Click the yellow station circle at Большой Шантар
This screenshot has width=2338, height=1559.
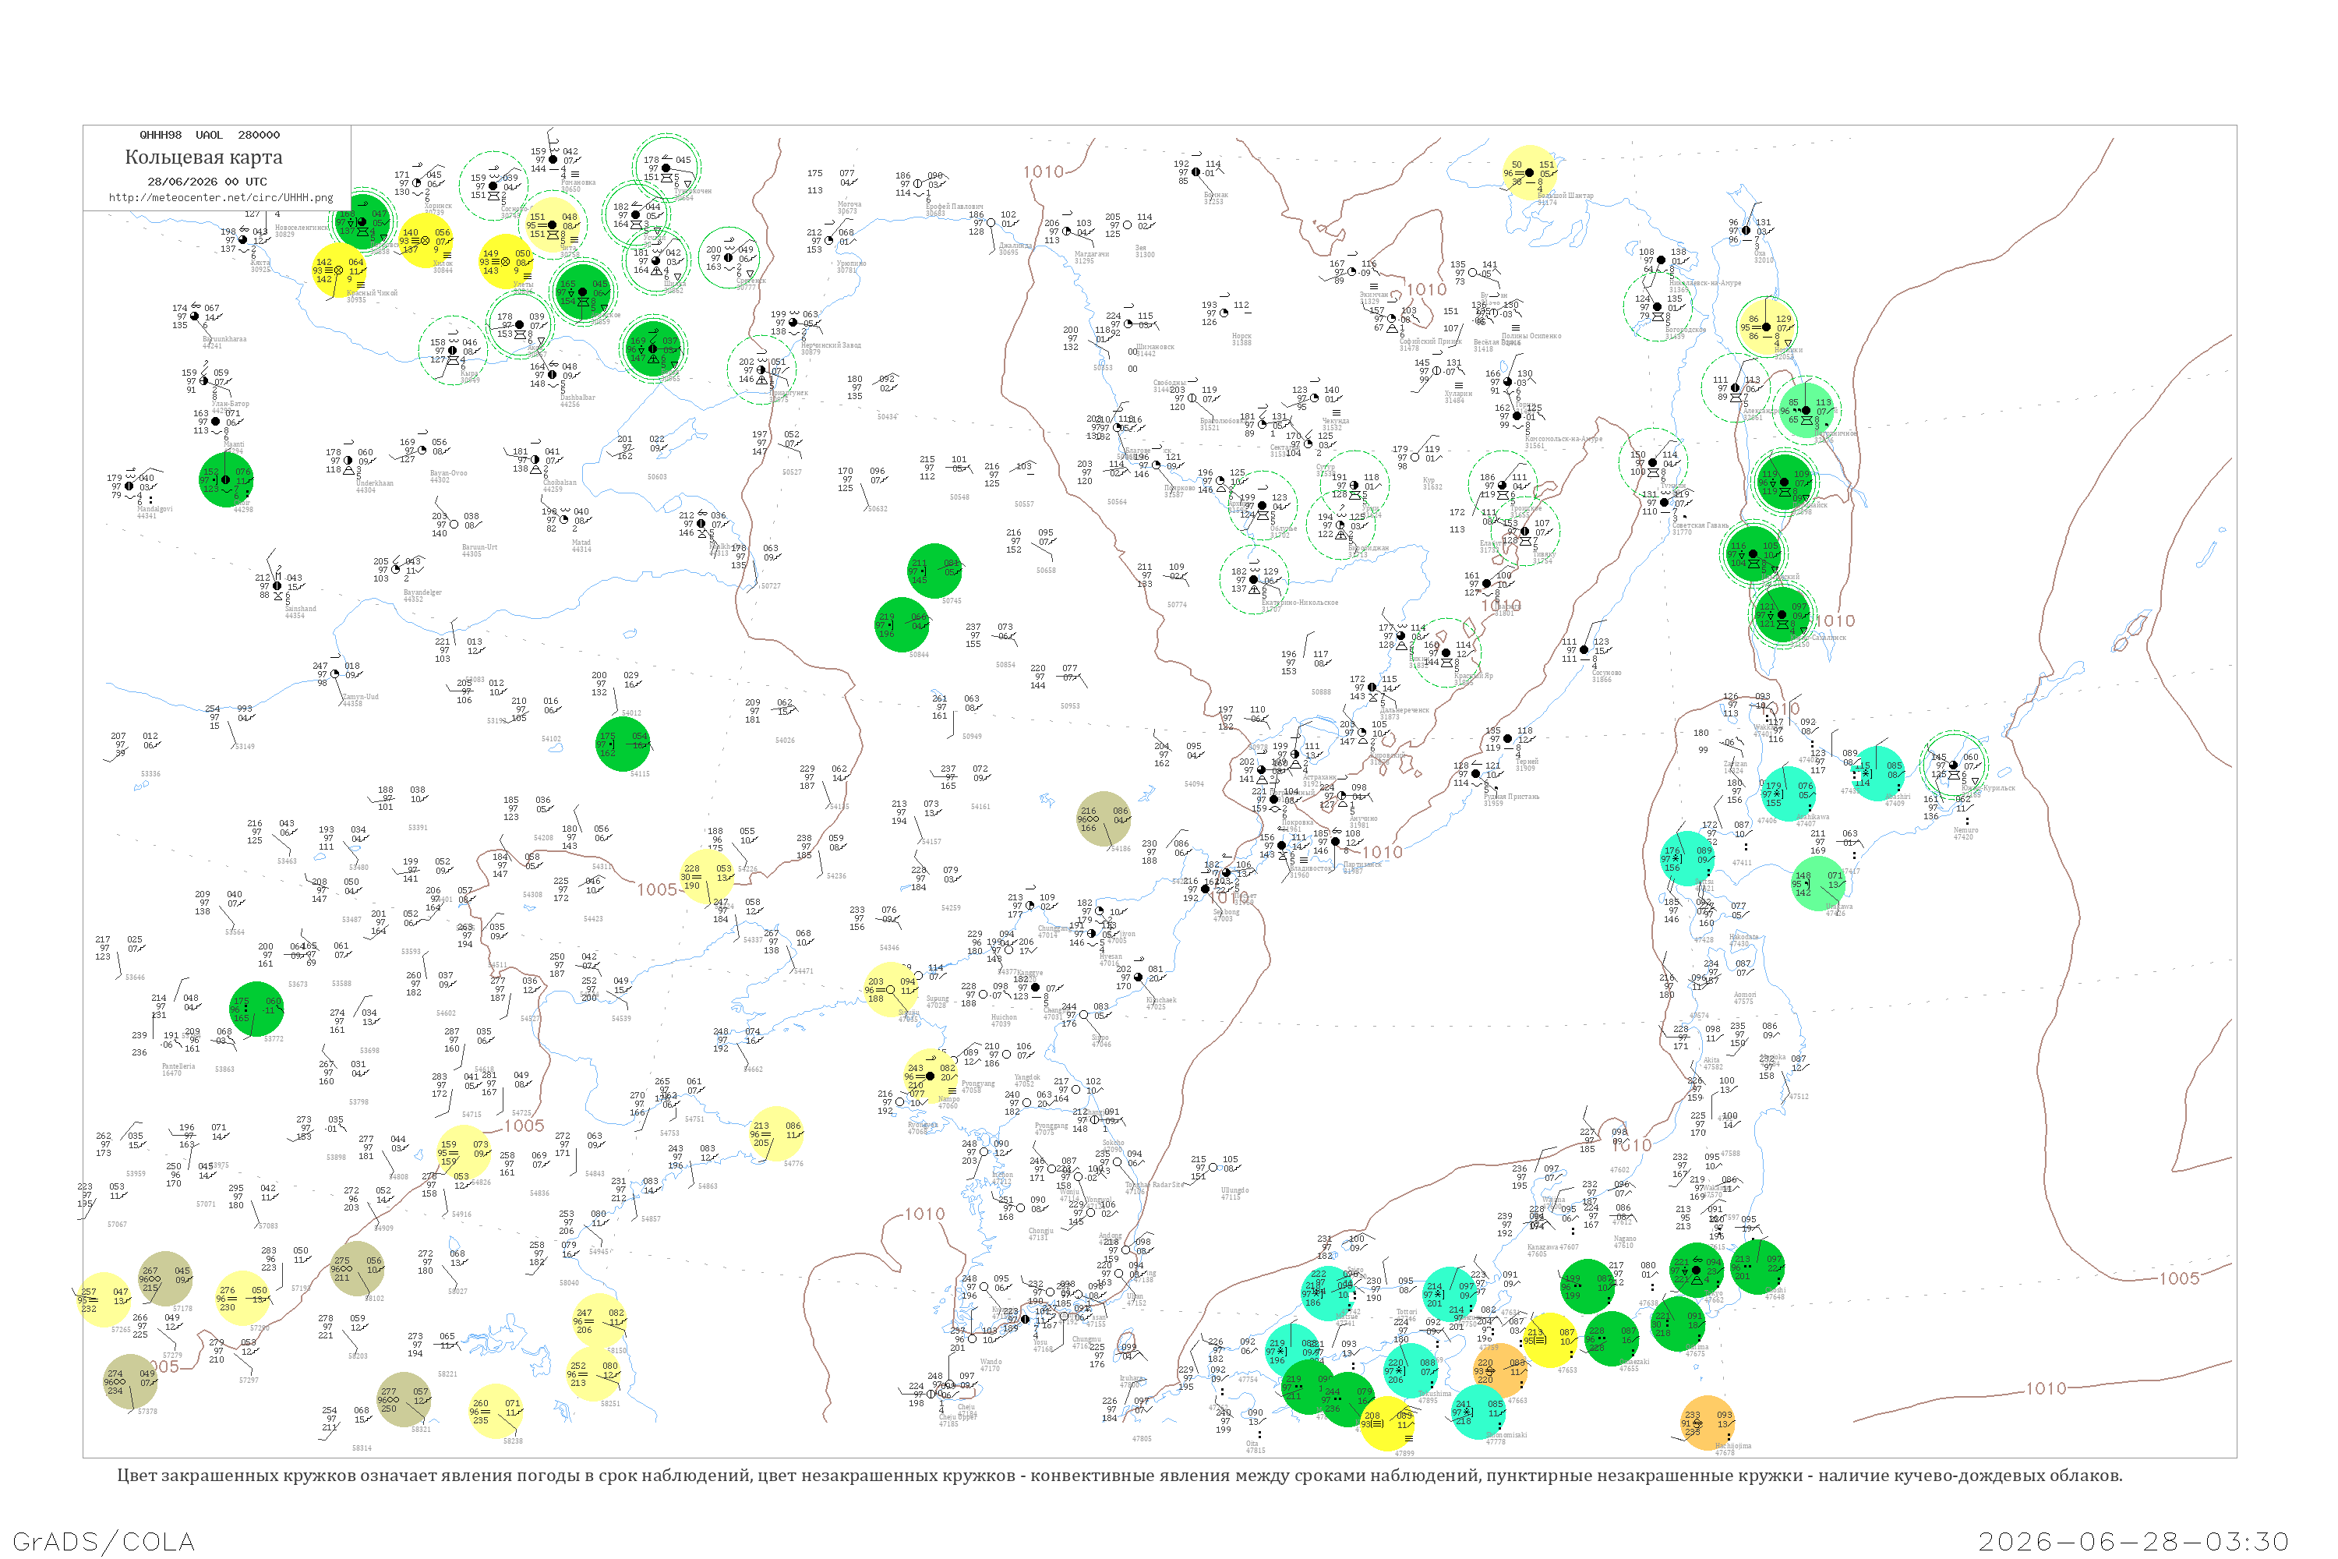click(1530, 173)
